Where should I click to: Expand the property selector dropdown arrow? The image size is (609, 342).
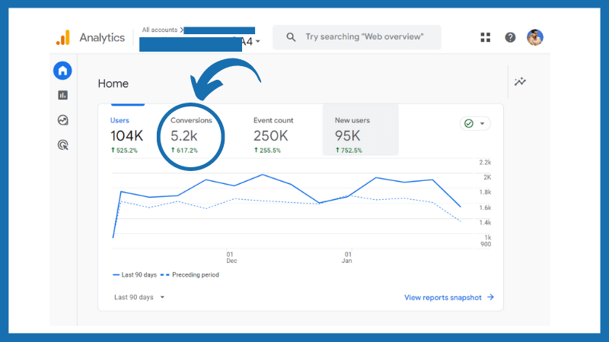coord(259,42)
